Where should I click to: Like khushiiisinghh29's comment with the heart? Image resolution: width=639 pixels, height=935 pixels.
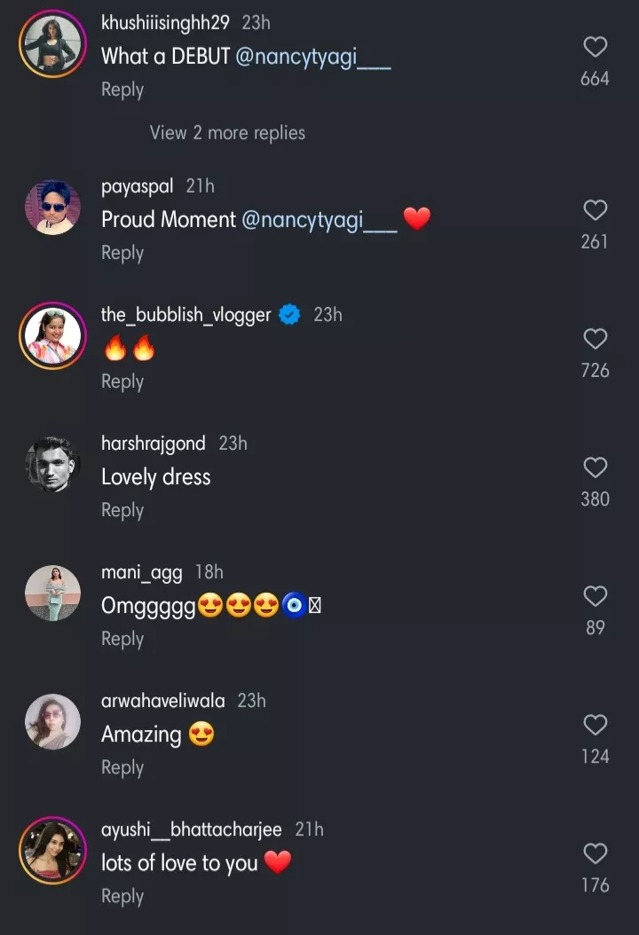coord(595,47)
